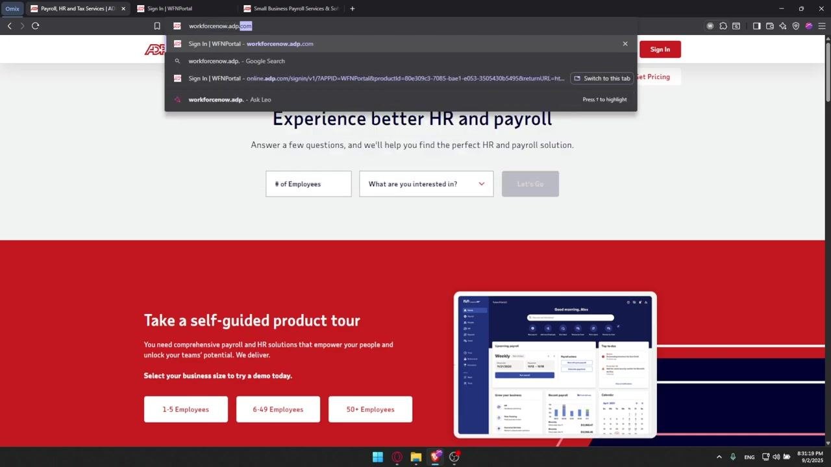Open the Get Pricing link
The image size is (831, 467).
[x=652, y=77]
